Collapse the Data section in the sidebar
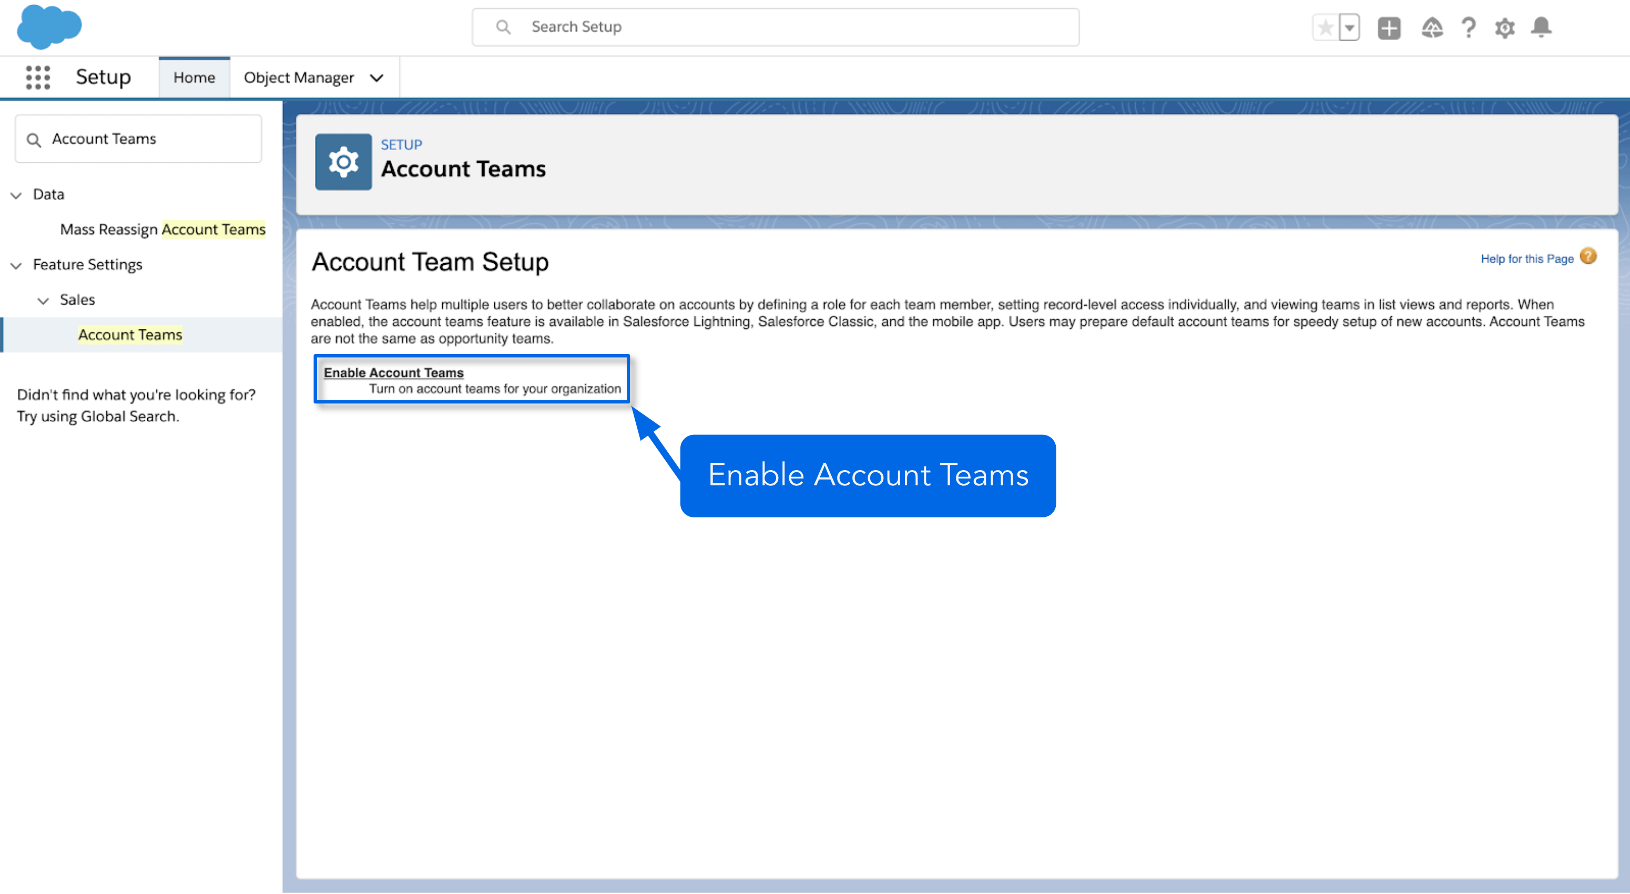The width and height of the screenshot is (1630, 894). coord(16,195)
